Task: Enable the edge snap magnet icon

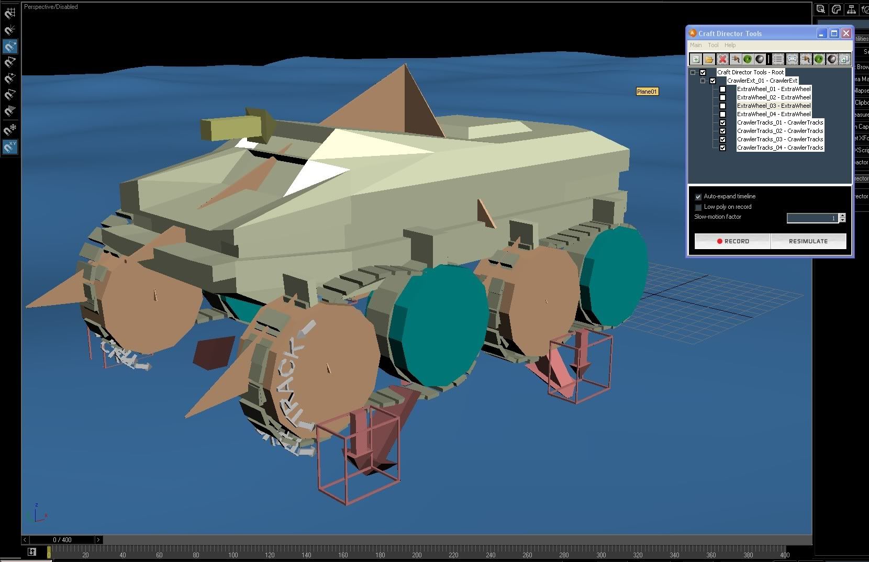Action: [x=10, y=95]
